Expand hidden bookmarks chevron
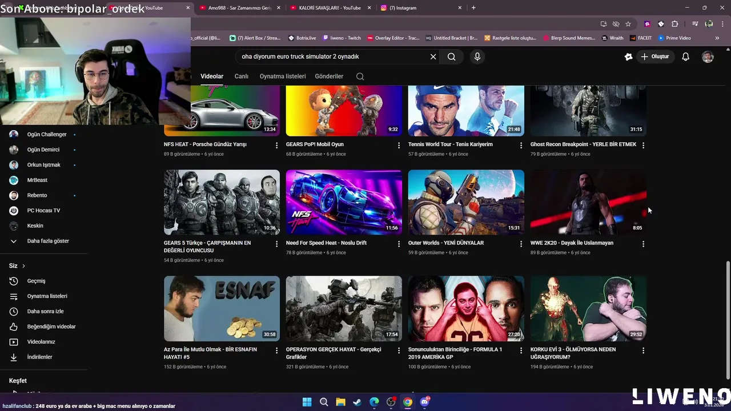 717,38
